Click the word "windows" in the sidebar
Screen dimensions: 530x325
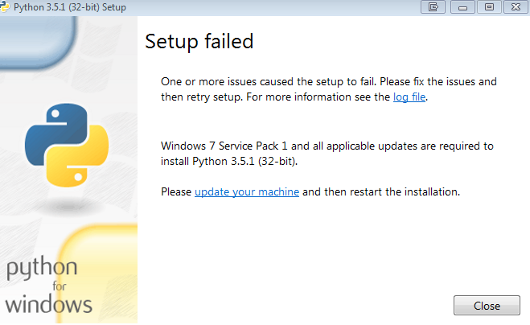pos(47,305)
